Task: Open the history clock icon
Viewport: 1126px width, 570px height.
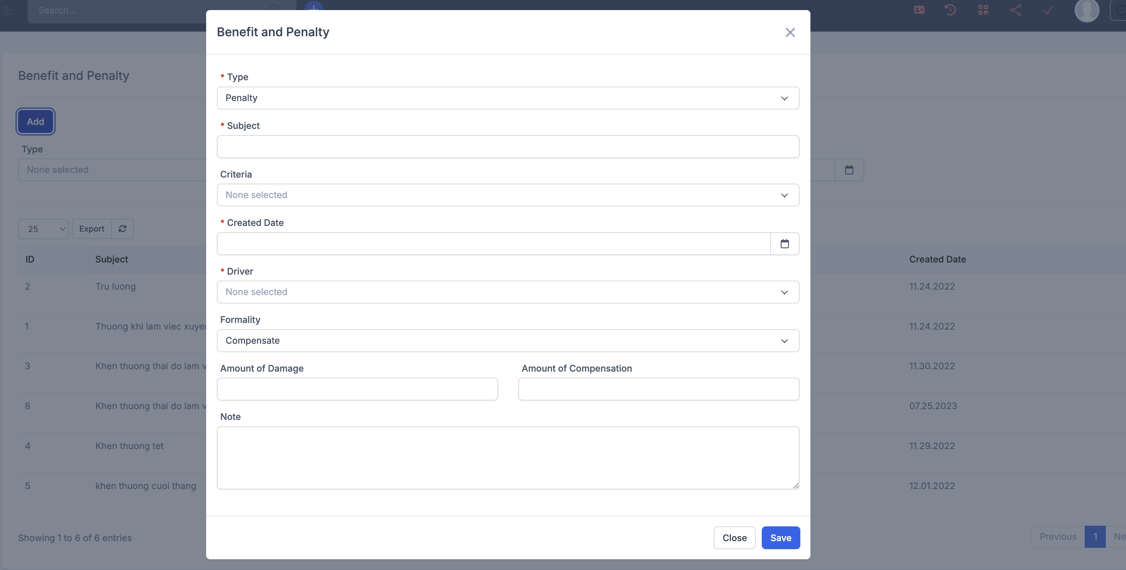Action: (x=950, y=10)
